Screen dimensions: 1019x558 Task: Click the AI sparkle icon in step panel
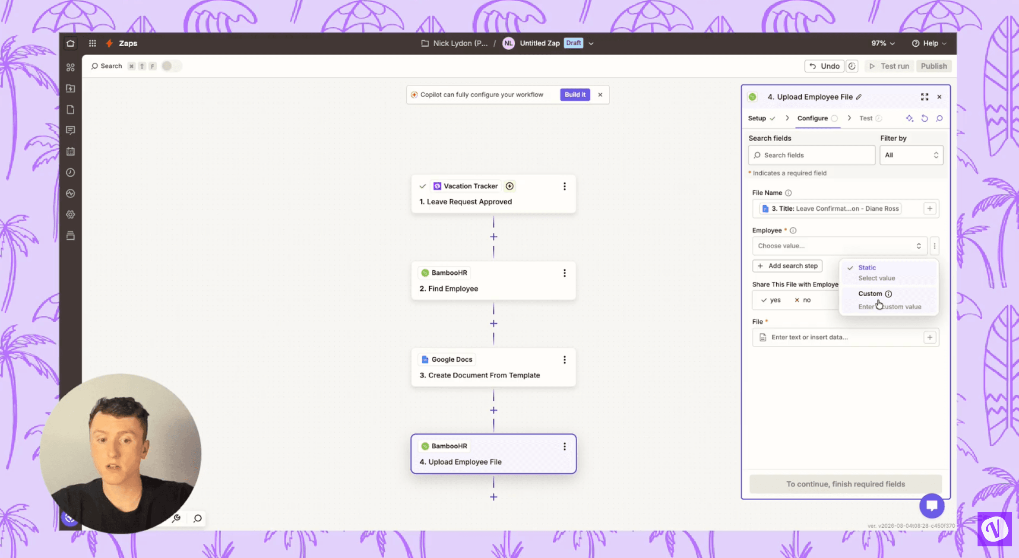point(910,118)
